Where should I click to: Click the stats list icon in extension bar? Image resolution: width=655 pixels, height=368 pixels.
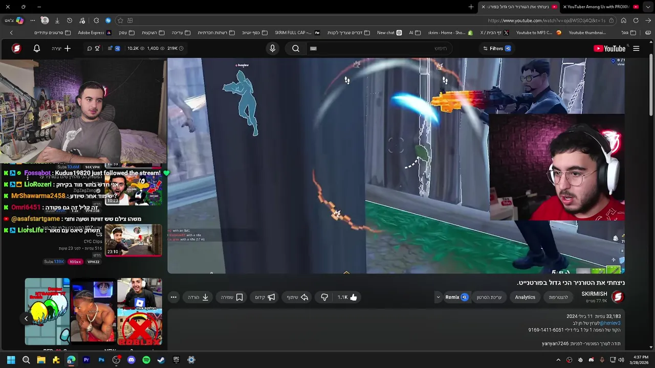pos(110,49)
